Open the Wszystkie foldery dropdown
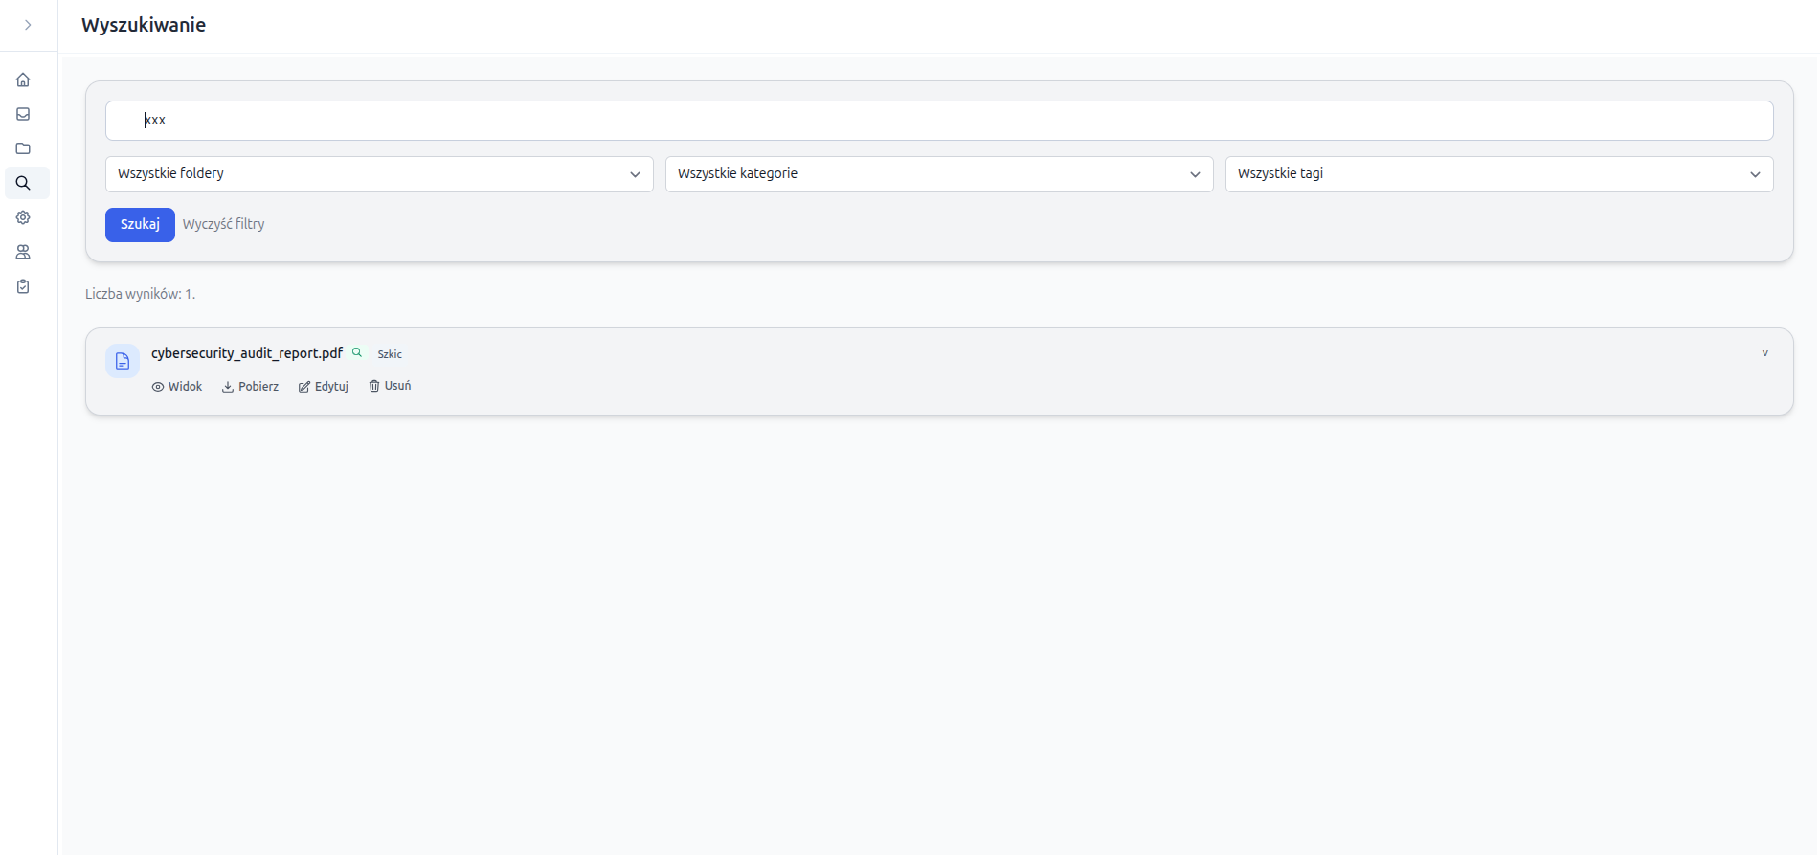The height and width of the screenshot is (855, 1820). (379, 174)
